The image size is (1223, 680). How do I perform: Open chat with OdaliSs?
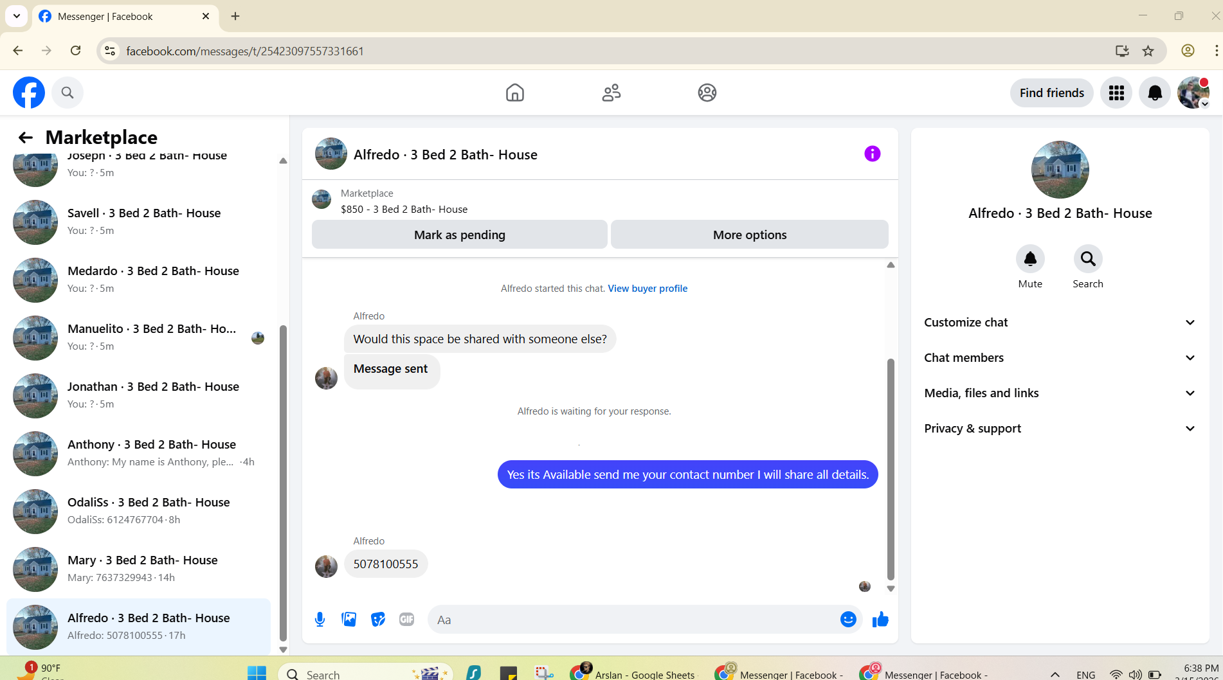pos(138,511)
